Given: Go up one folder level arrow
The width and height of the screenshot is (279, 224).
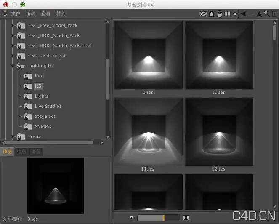Looking at the screenshot, I should pyautogui.click(x=259, y=14).
